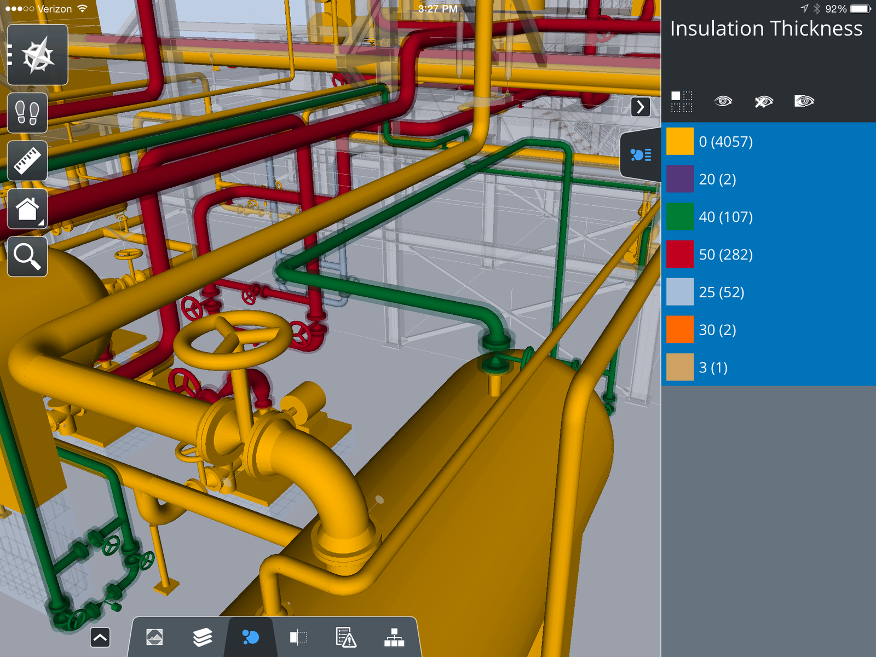Open the layers/models icon in the bottom bar

(203, 637)
